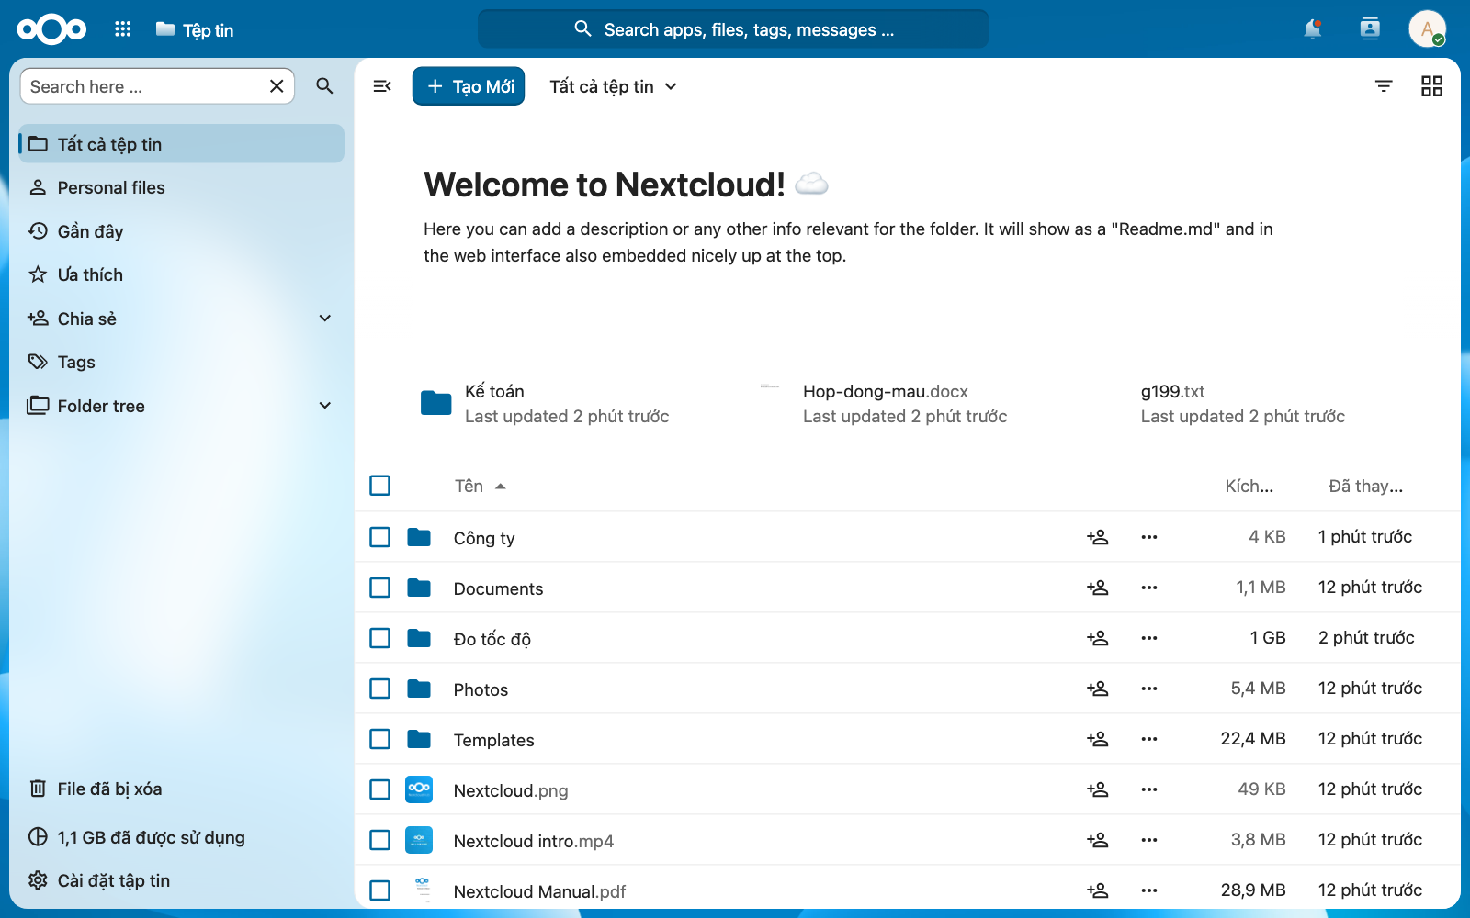Click the 1,1 GB storage usage indicator

coord(182,837)
